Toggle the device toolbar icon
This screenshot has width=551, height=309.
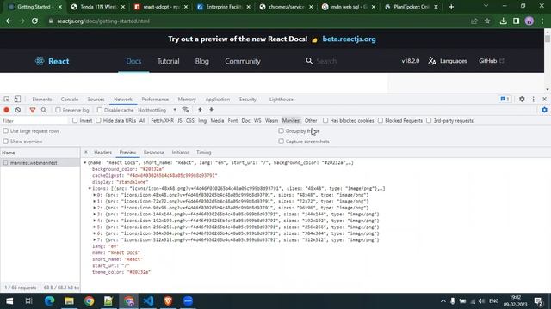tap(17, 100)
